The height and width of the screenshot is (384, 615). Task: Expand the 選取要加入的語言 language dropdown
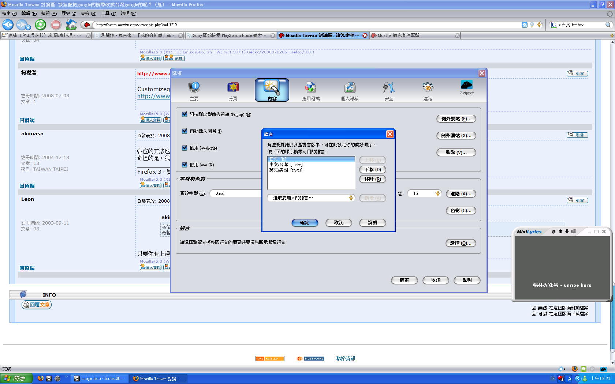point(311,198)
